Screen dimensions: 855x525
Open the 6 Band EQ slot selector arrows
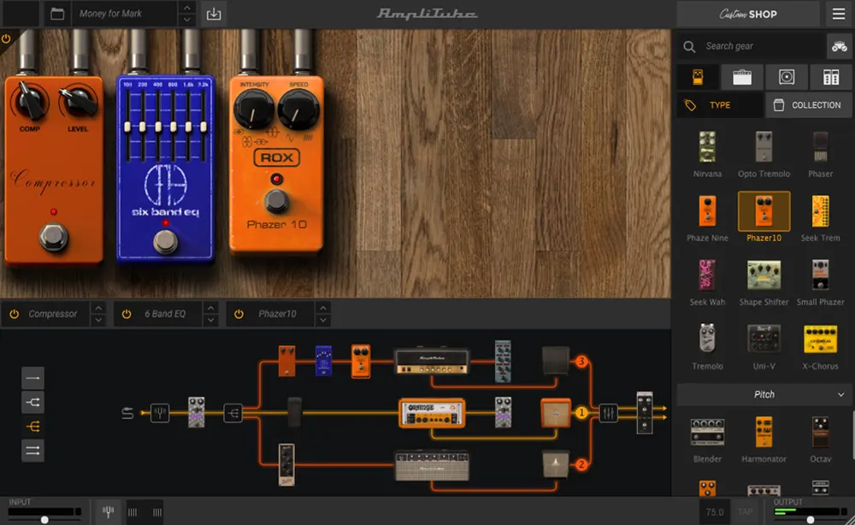(210, 314)
